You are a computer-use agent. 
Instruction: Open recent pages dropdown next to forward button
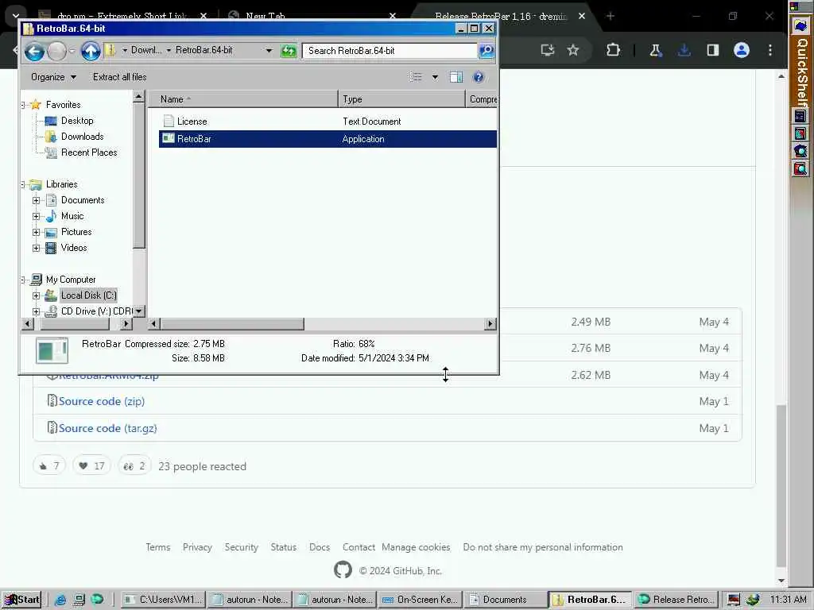pos(72,51)
